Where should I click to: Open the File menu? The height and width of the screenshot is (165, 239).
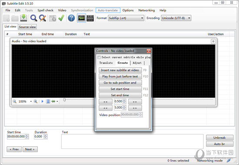pos(8,10)
